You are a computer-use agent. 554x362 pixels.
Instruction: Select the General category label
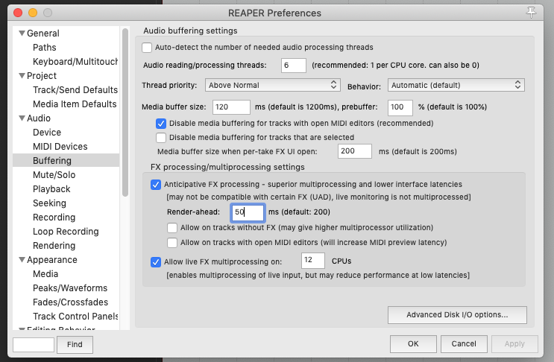(43, 34)
